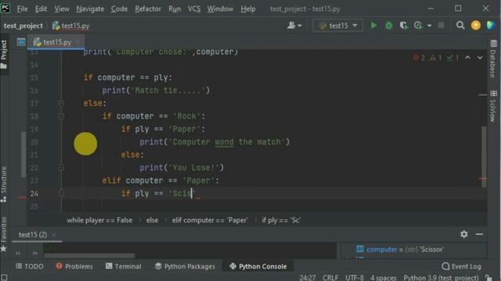501x281 pixels.
Task: Collapse the fold marker at line 22
Action: point(61,168)
